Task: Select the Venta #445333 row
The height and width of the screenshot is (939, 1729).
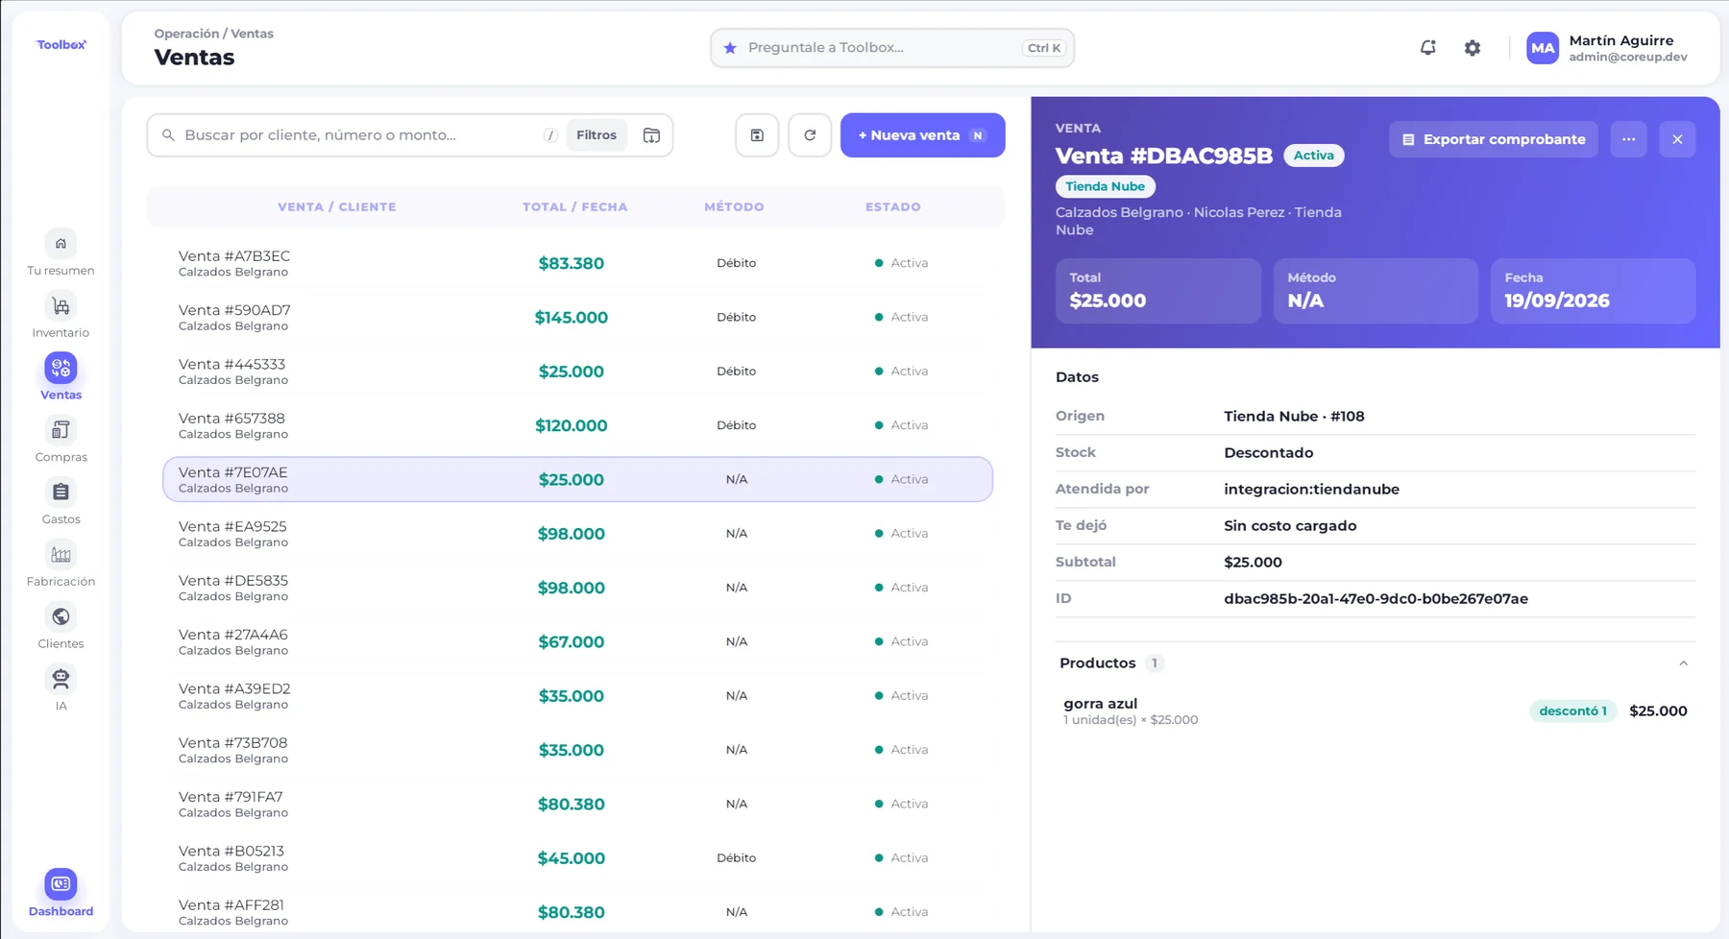Action: coord(577,372)
